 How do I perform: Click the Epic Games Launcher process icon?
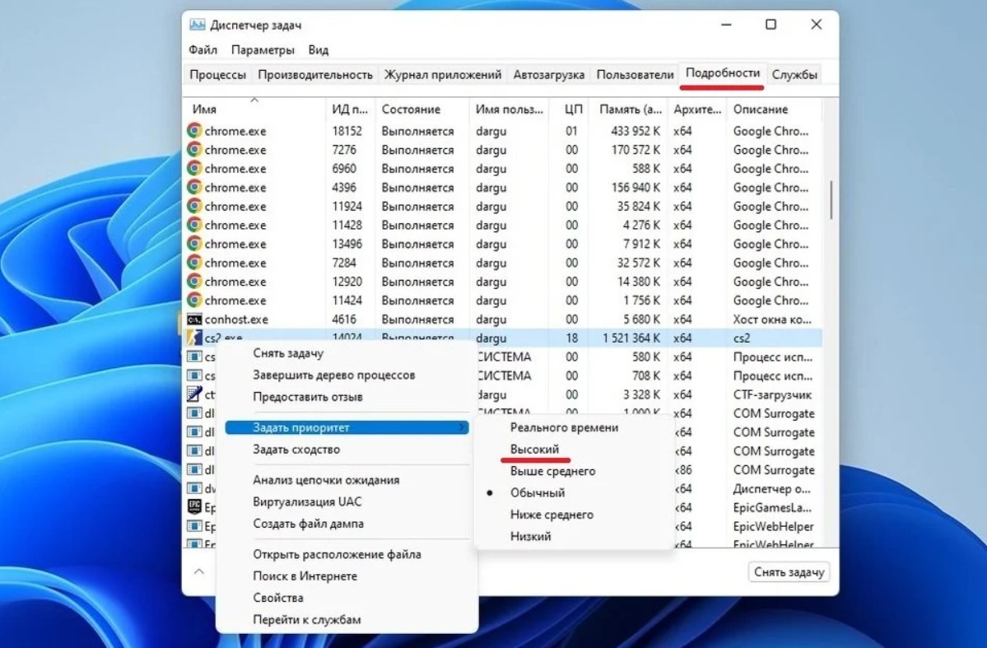point(194,508)
